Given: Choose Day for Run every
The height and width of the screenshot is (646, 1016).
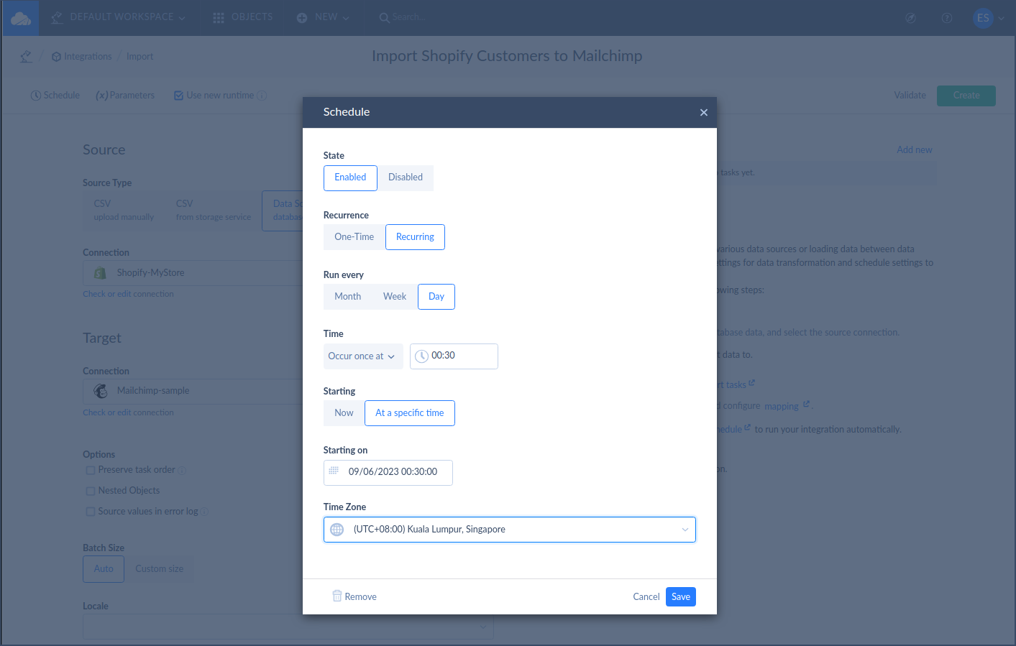Looking at the screenshot, I should (x=436, y=297).
